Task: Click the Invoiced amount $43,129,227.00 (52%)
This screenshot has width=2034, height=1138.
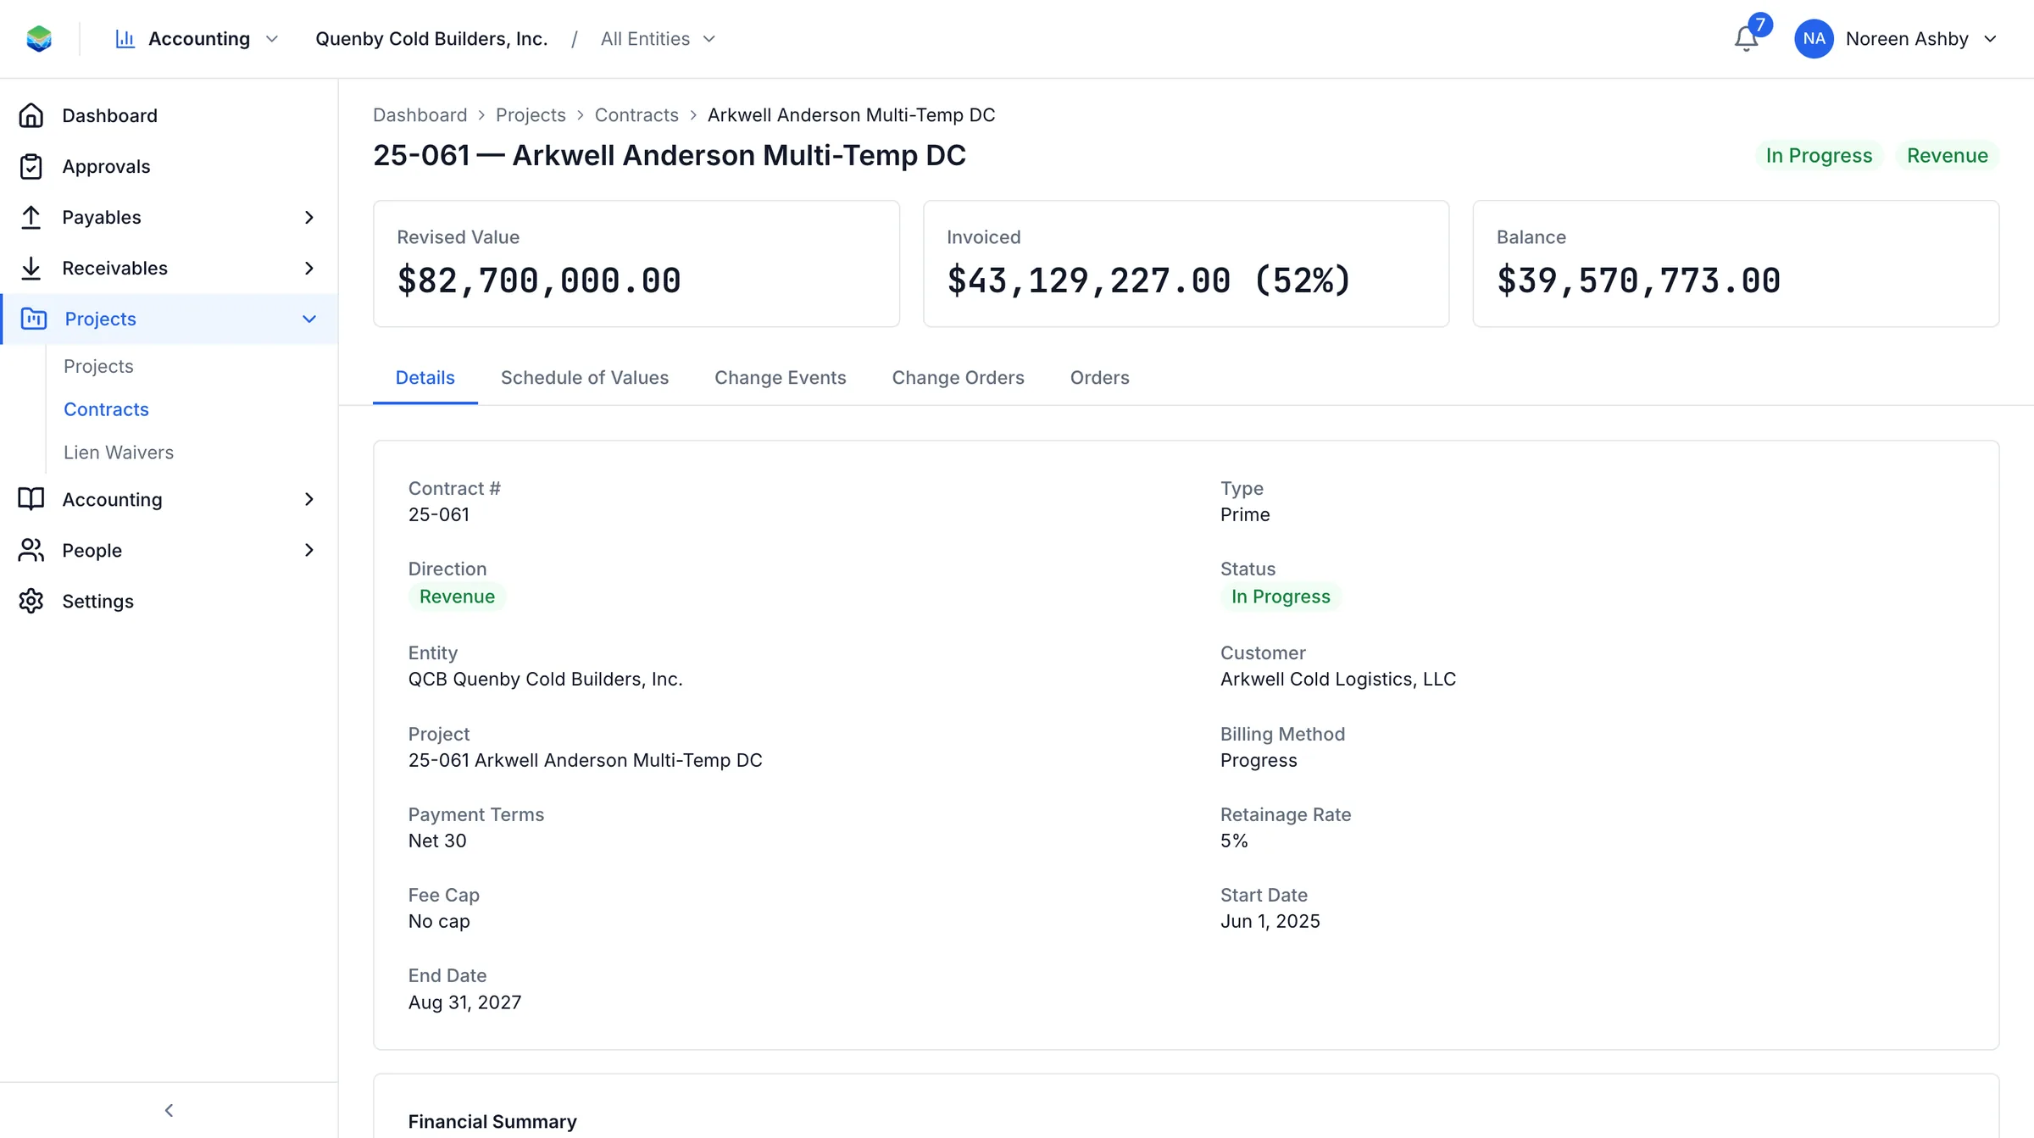Action: tap(1148, 280)
